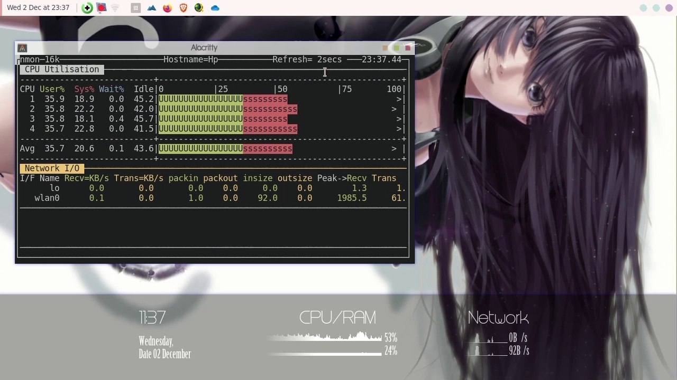This screenshot has width=677, height=380.
Task: Launch Brave browser from the top panel
Action: (183, 8)
